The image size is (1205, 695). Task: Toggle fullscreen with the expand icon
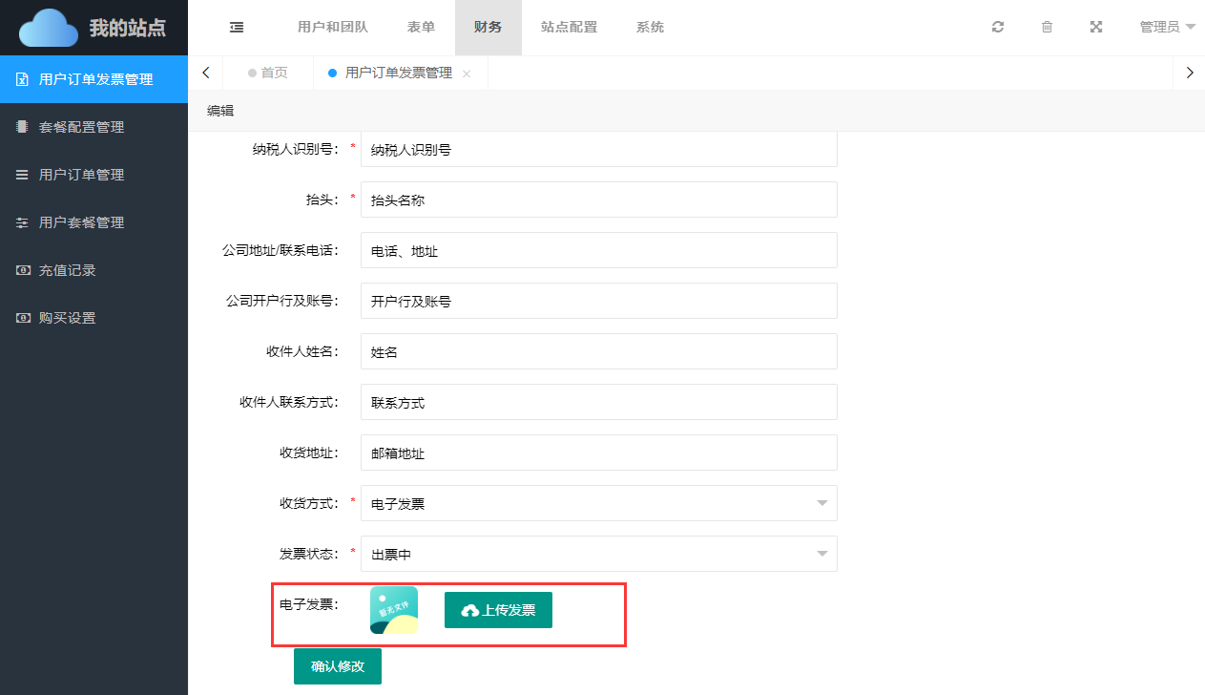tap(1096, 28)
